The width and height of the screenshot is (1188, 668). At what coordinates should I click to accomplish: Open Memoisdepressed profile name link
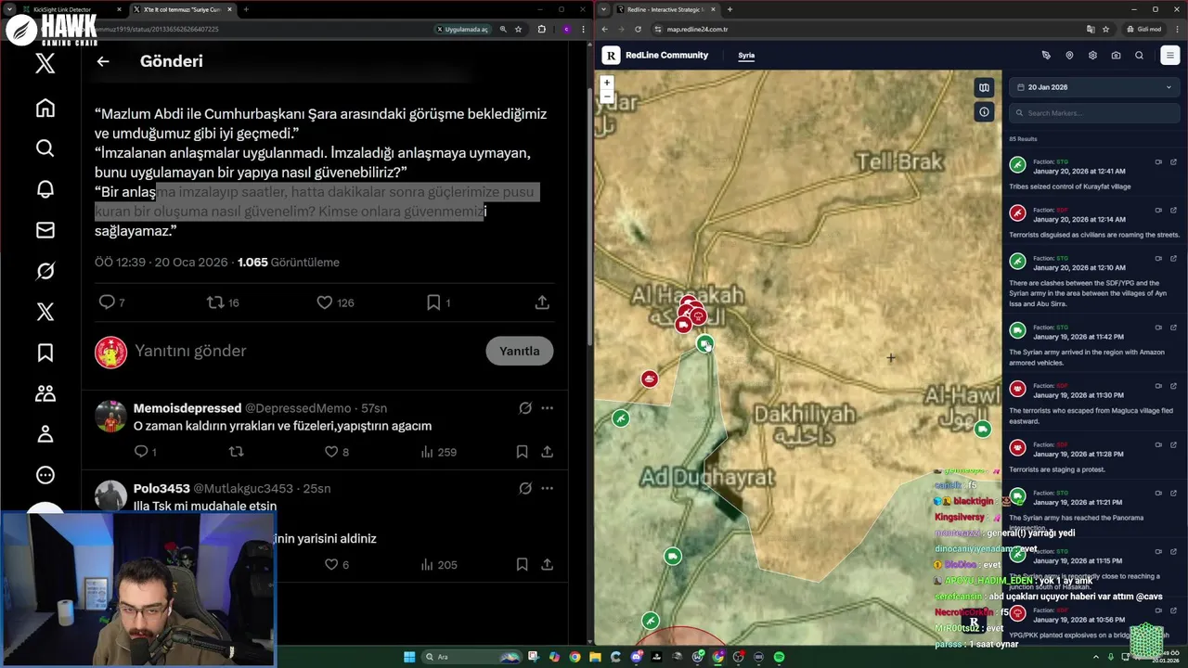pyautogui.click(x=187, y=408)
